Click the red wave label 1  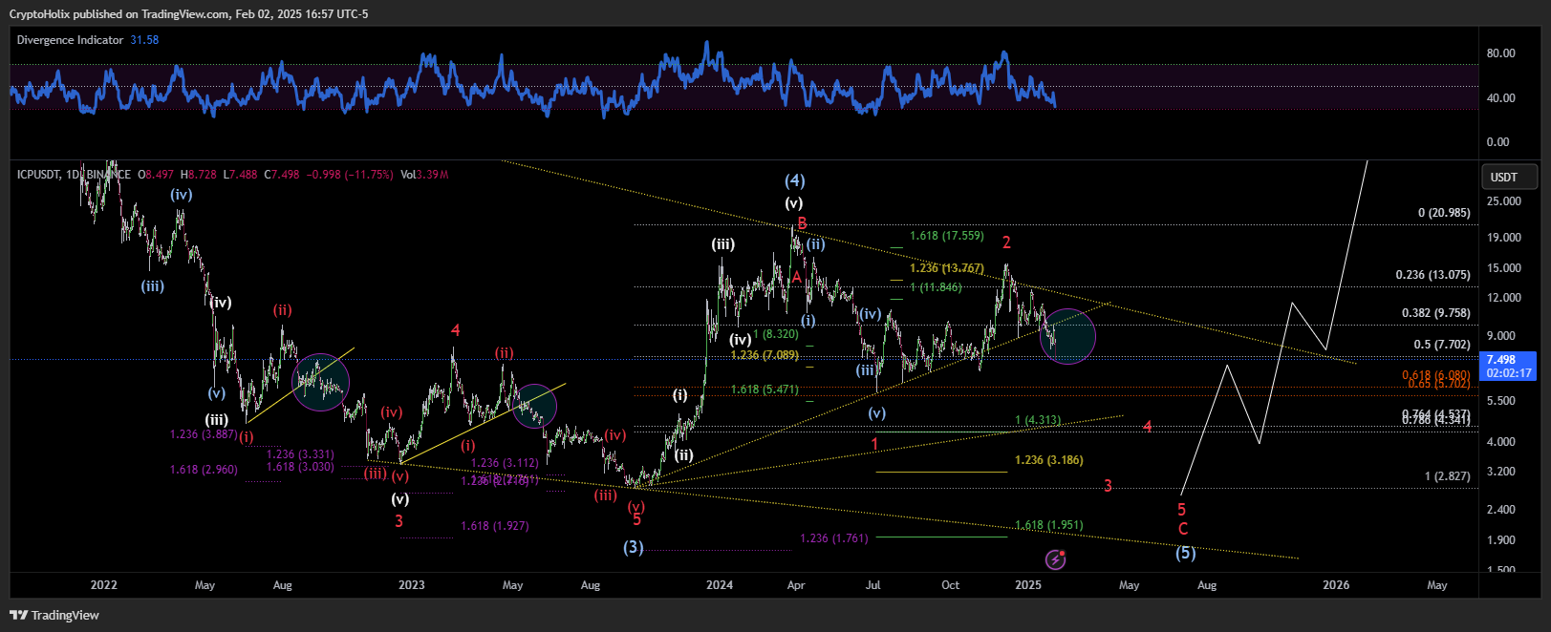(x=875, y=444)
